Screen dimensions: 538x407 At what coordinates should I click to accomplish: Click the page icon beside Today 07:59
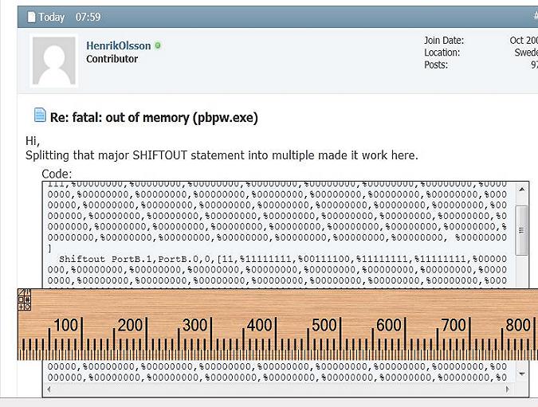(32, 17)
